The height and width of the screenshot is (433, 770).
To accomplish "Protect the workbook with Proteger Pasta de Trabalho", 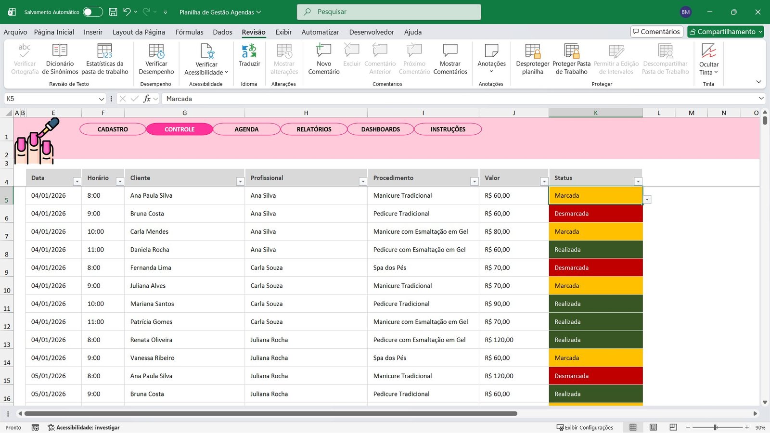I will click(571, 58).
